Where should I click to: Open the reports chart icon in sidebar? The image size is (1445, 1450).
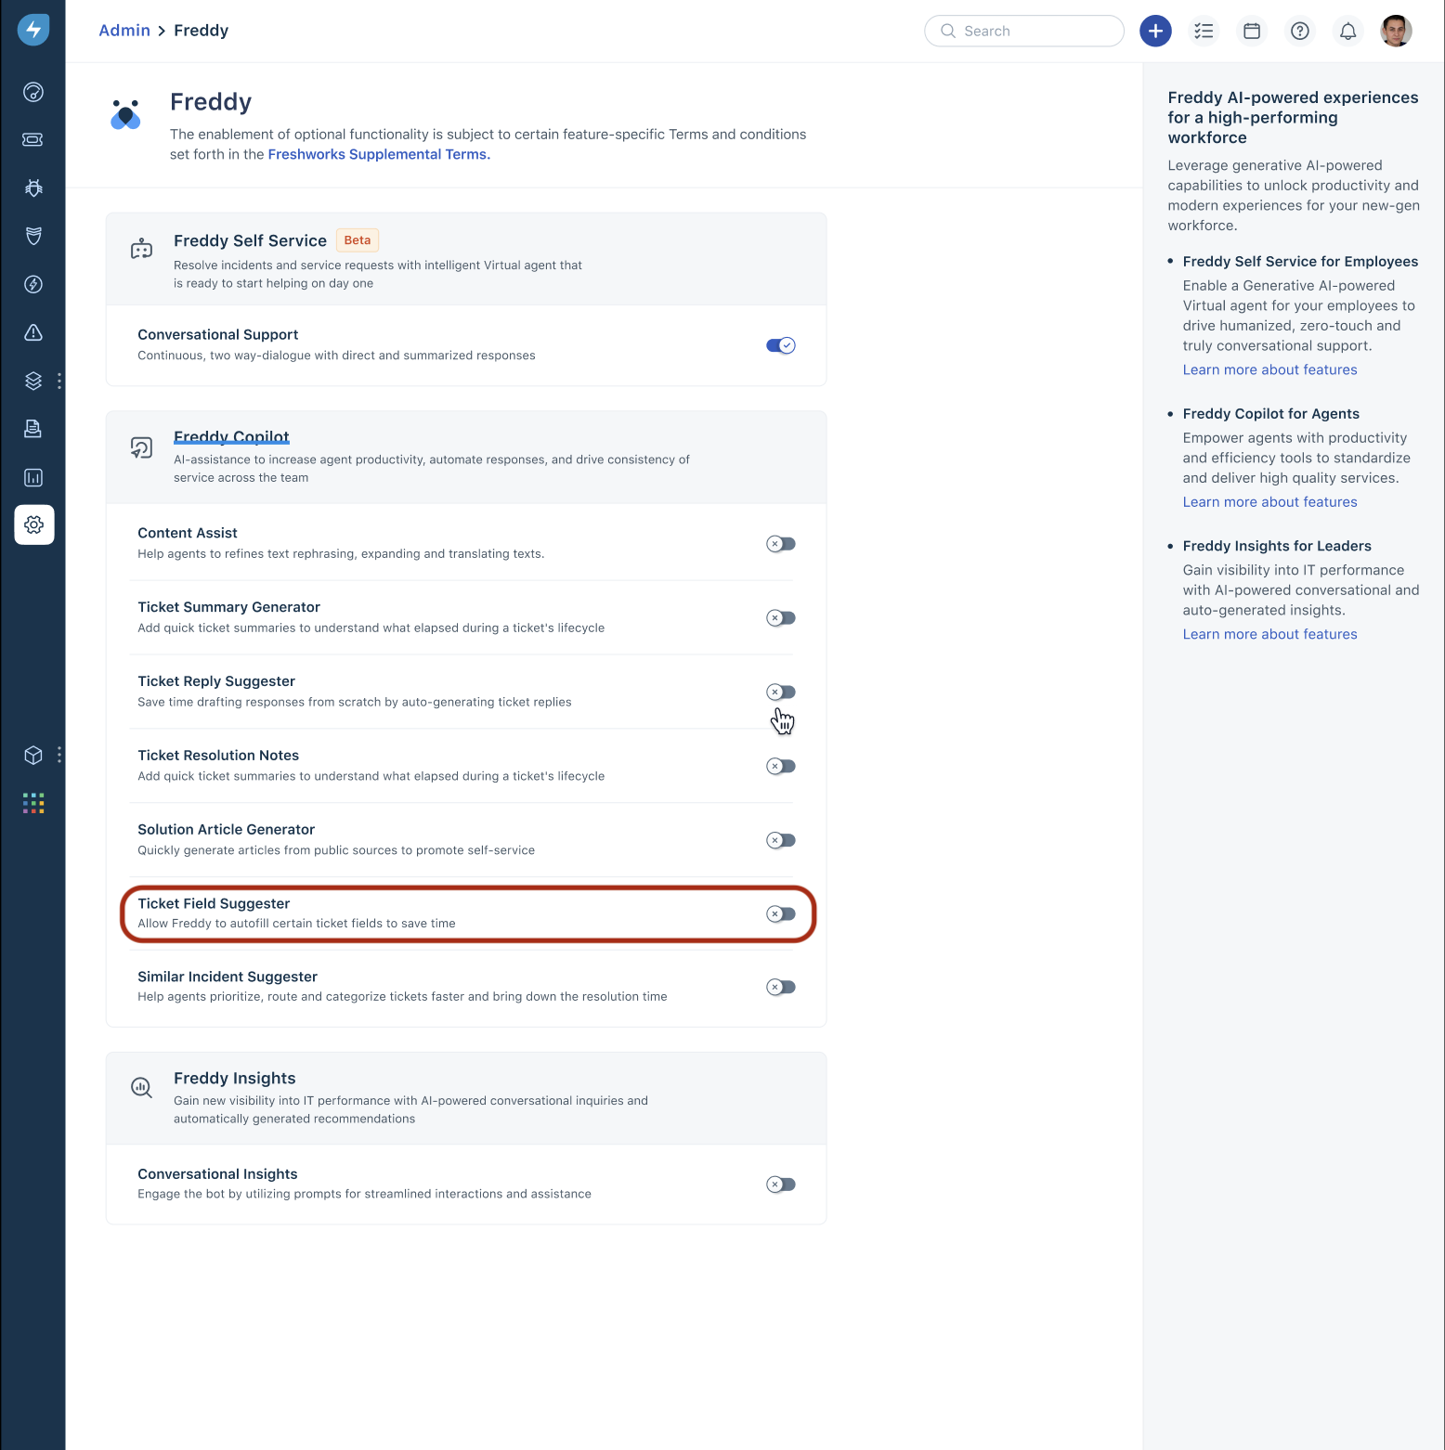(33, 477)
